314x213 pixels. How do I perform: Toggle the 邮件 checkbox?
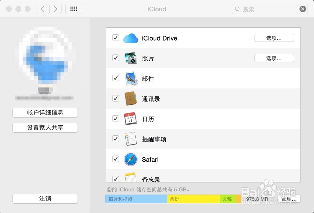point(116,78)
